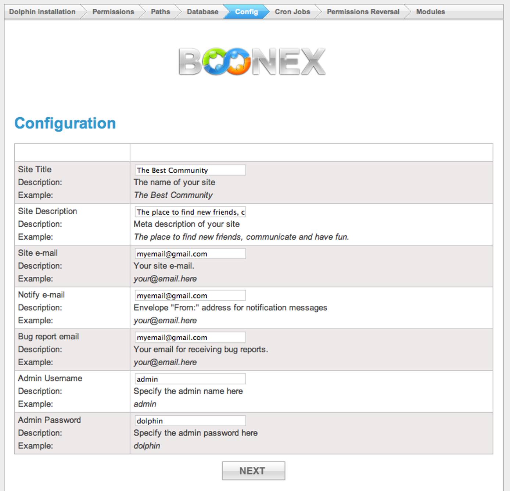Go to the Modules step tab
The height and width of the screenshot is (491, 510).
430,12
